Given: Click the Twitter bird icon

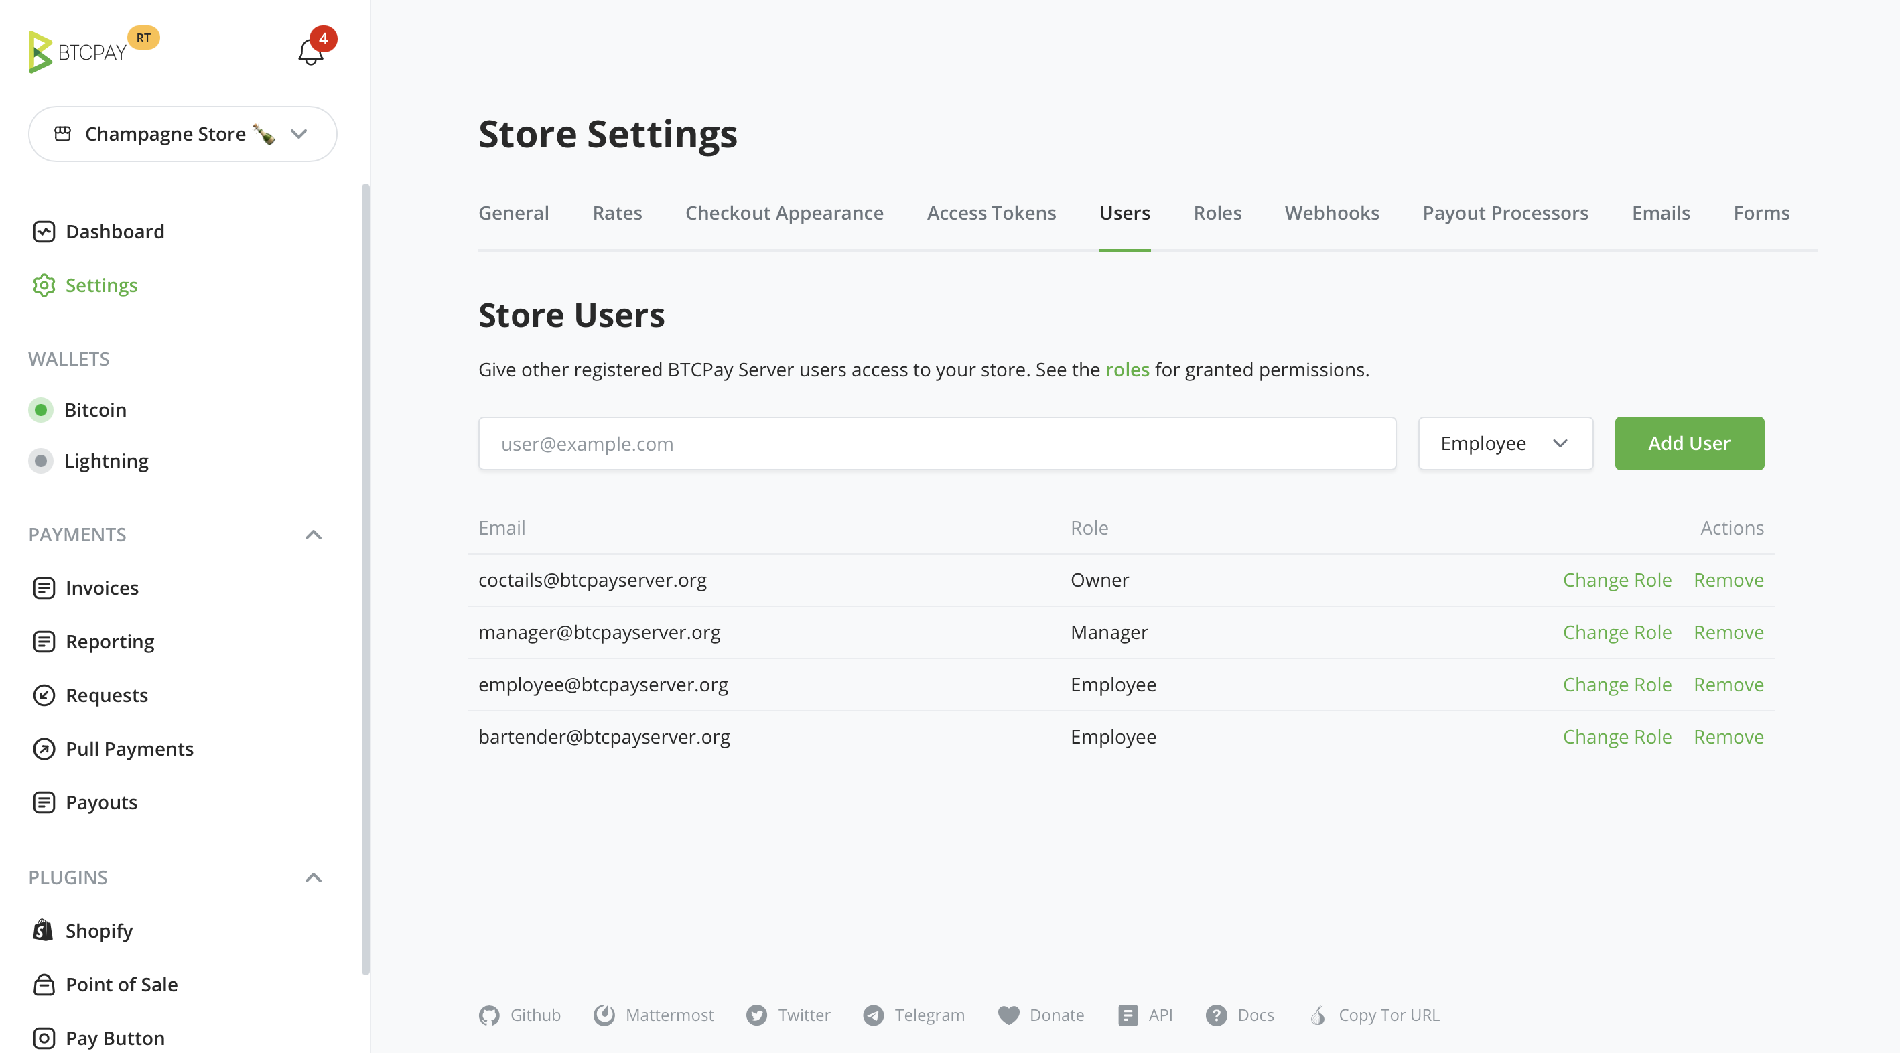Looking at the screenshot, I should [x=757, y=1015].
